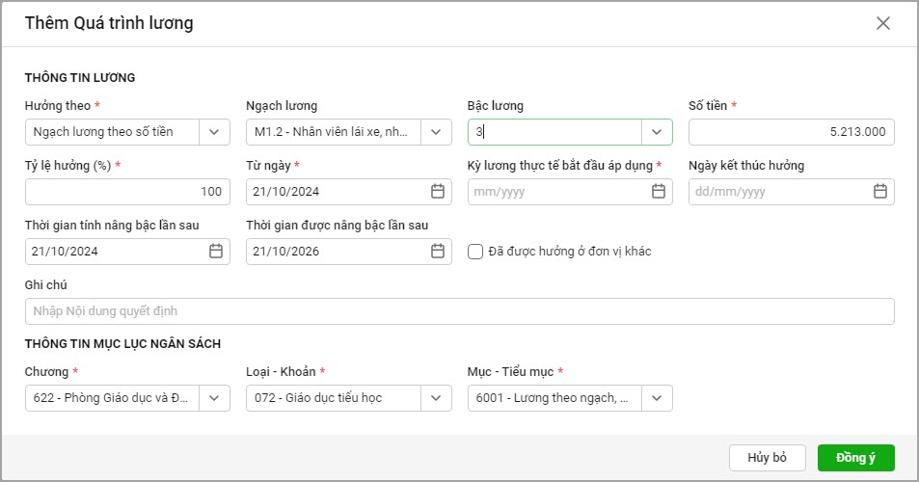Expand the Mục - Tiểu mục dropdown

pos(658,398)
